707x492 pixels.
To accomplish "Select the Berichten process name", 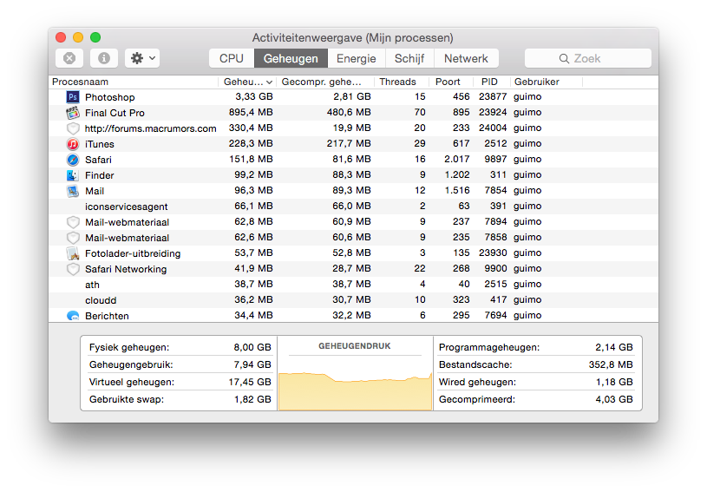I will [107, 316].
